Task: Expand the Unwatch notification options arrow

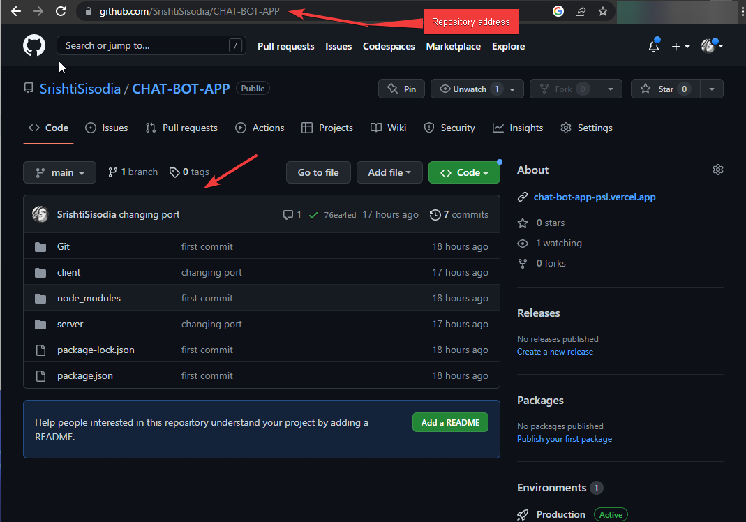Action: click(513, 89)
